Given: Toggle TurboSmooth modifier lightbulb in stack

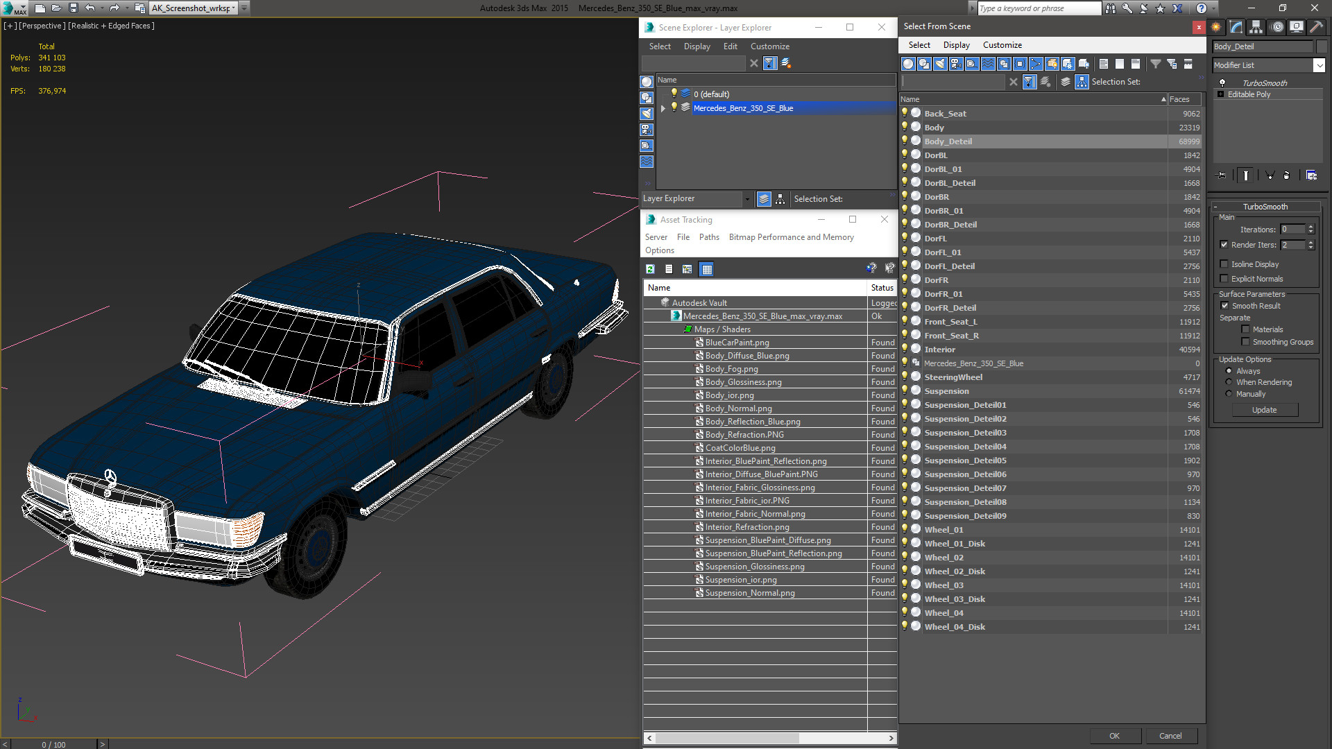Looking at the screenshot, I should tap(1222, 83).
